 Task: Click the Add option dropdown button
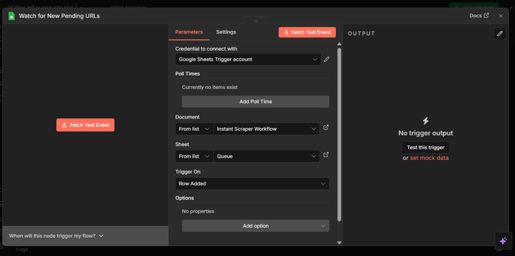click(255, 226)
